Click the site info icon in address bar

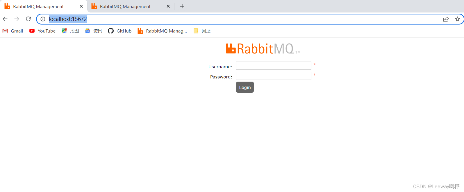(x=43, y=19)
